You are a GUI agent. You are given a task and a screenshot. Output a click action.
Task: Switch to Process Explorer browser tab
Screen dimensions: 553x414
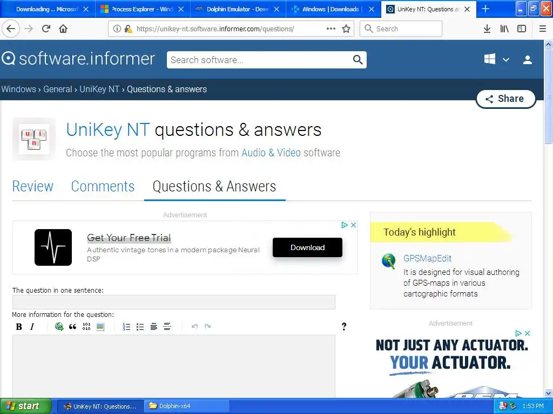142,9
